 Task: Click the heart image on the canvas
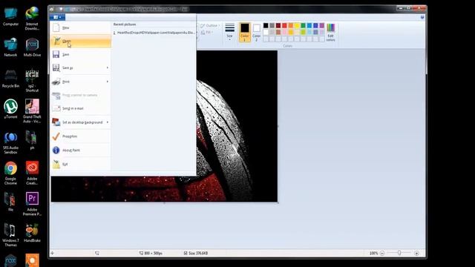(x=164, y=126)
